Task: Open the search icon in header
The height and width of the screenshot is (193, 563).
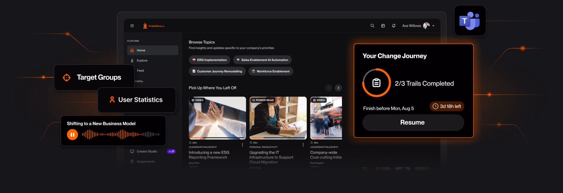Action: (x=372, y=26)
